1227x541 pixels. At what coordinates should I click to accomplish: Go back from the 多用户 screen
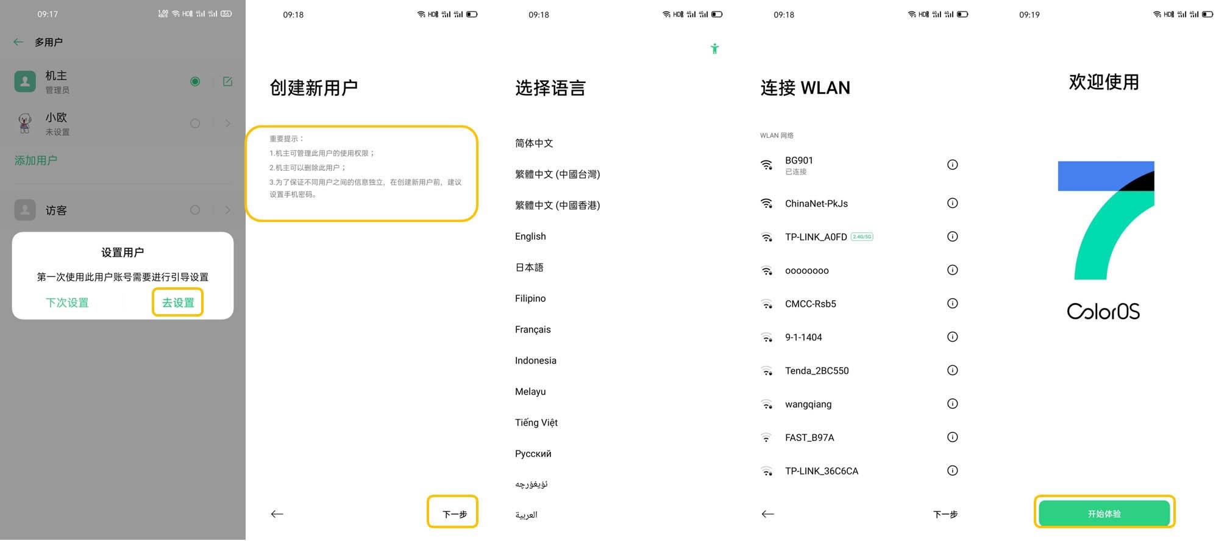click(18, 42)
